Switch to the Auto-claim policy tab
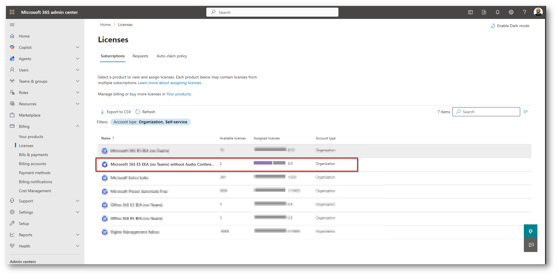Screen dimensions: 558x276 (172, 56)
